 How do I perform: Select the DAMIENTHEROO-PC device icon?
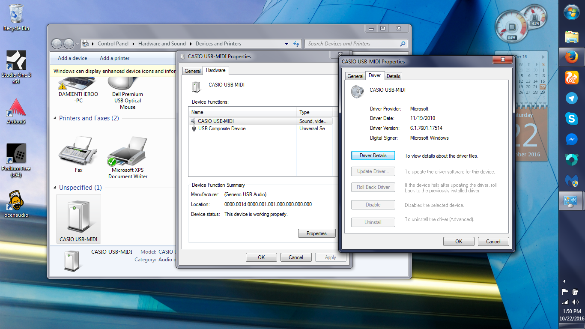tap(78, 91)
